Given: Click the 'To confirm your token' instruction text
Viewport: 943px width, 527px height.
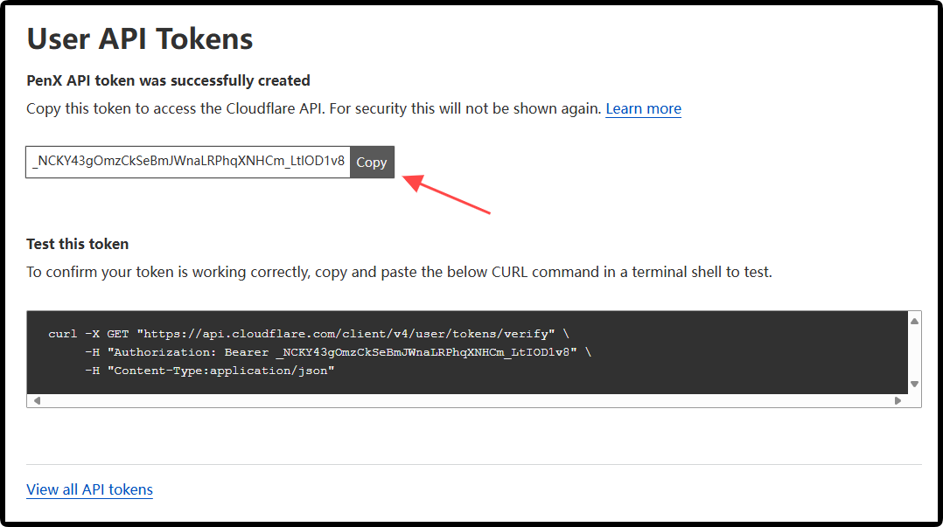Looking at the screenshot, I should tap(399, 272).
